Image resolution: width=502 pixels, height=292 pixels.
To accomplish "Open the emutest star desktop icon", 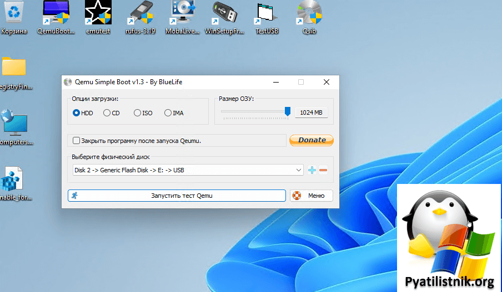I will tap(98, 14).
